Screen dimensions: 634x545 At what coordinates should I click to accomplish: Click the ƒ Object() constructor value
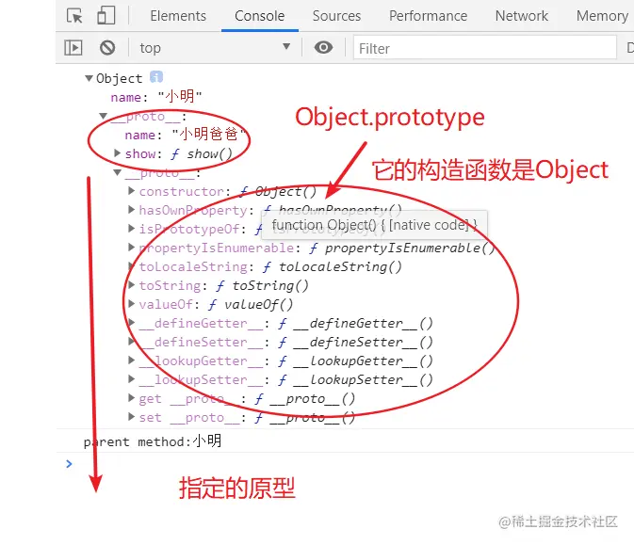(278, 191)
